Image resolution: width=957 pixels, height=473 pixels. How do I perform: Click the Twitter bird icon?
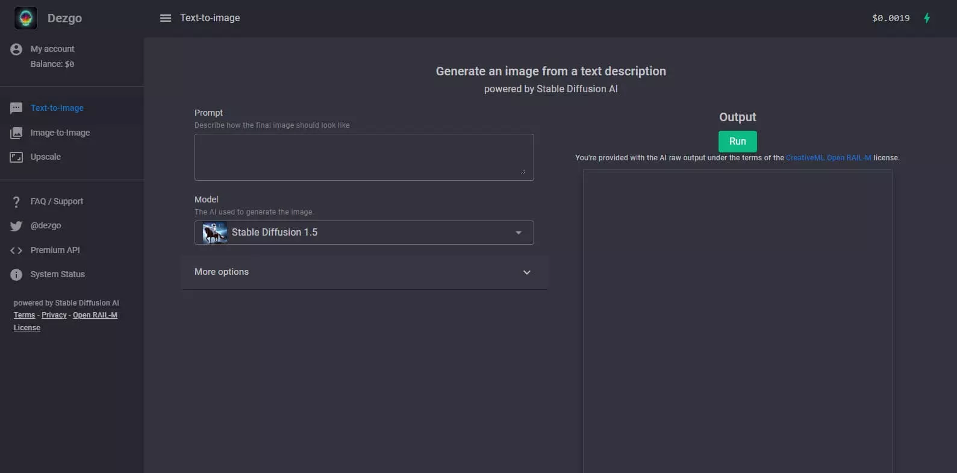point(16,226)
